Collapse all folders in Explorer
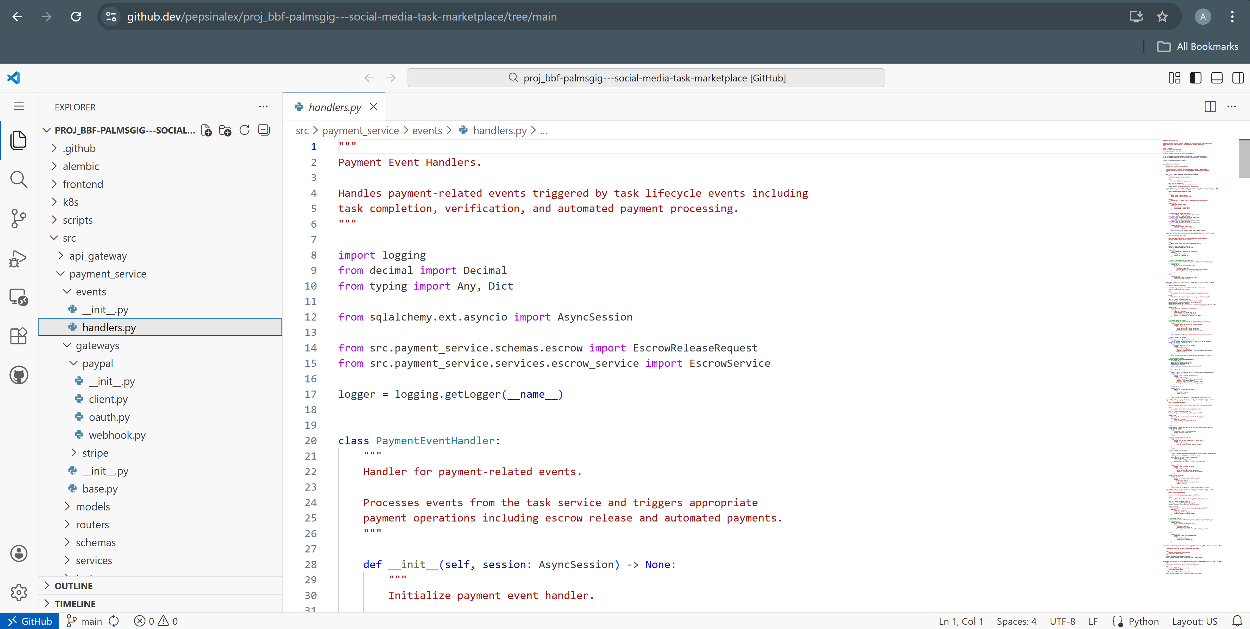This screenshot has width=1250, height=629. pos(264,130)
